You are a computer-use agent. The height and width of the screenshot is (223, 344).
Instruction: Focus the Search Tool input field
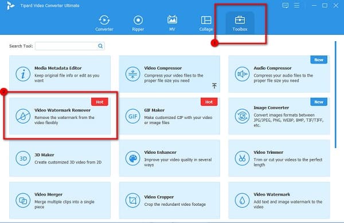tap(70, 46)
